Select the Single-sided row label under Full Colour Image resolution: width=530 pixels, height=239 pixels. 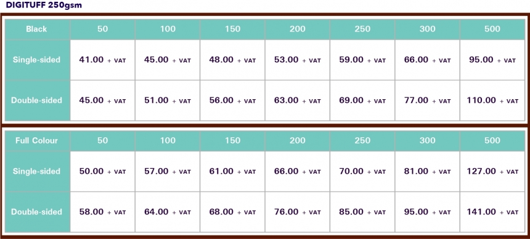click(x=36, y=171)
